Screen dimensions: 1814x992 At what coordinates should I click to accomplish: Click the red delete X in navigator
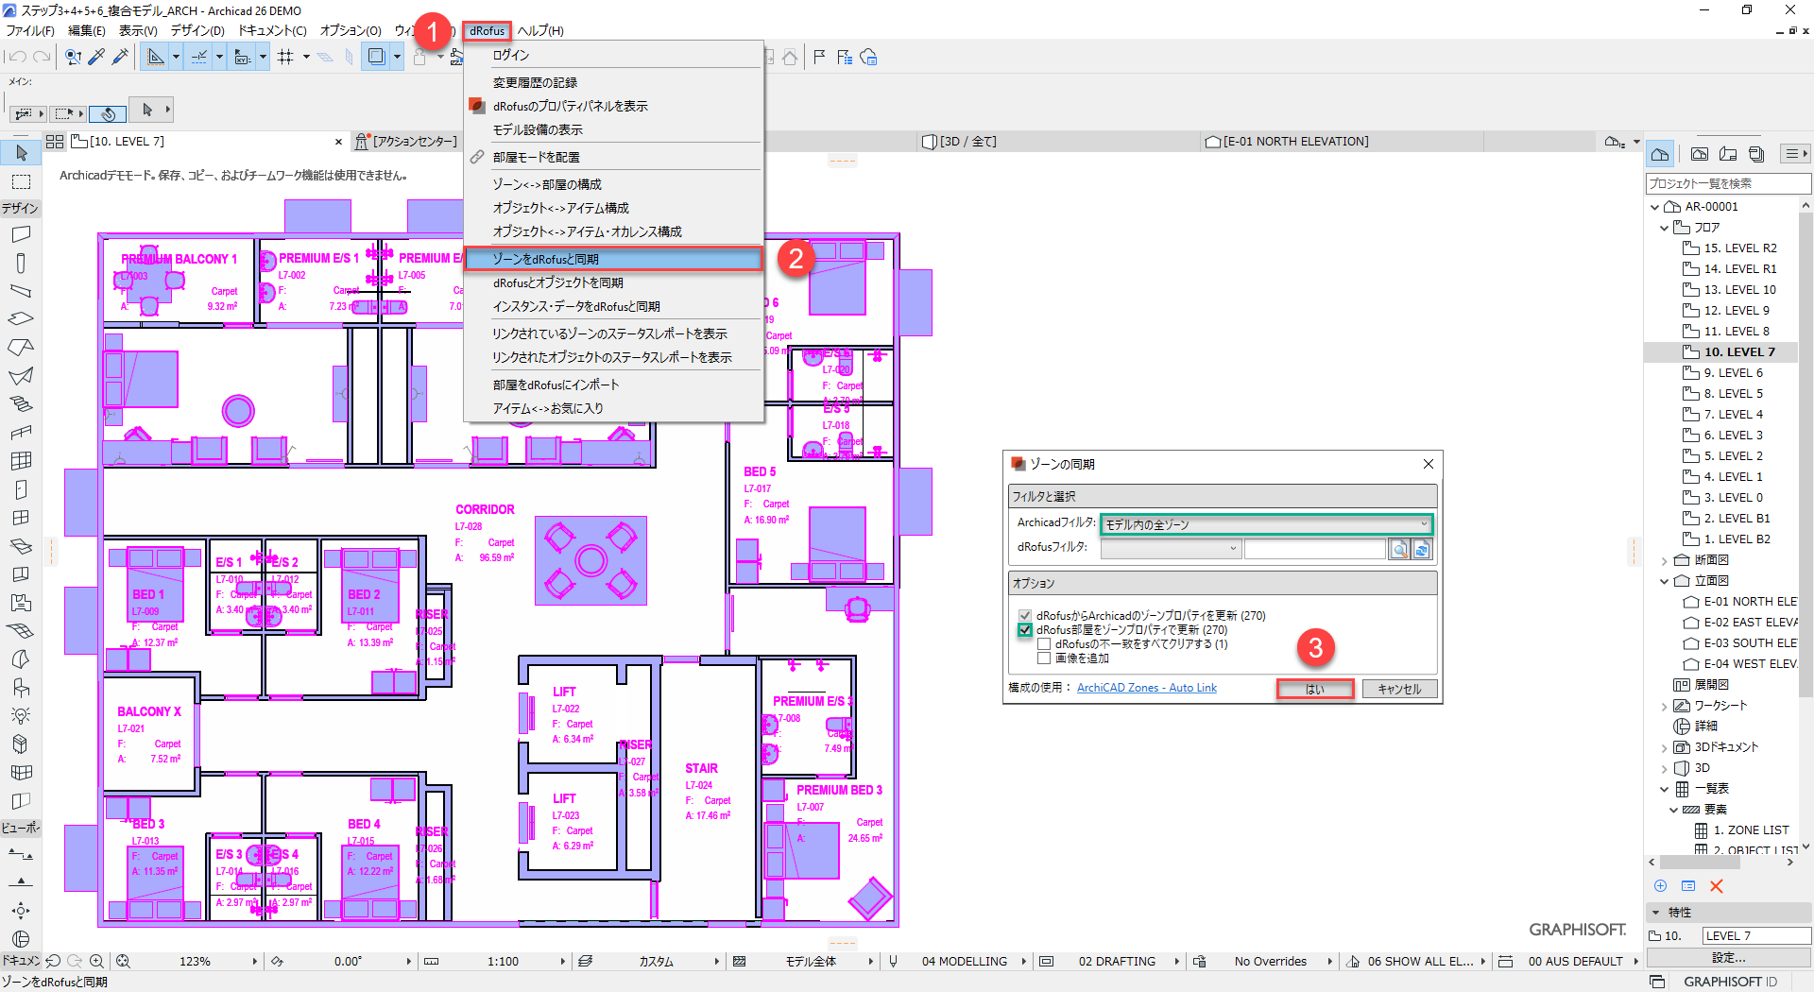click(1717, 886)
